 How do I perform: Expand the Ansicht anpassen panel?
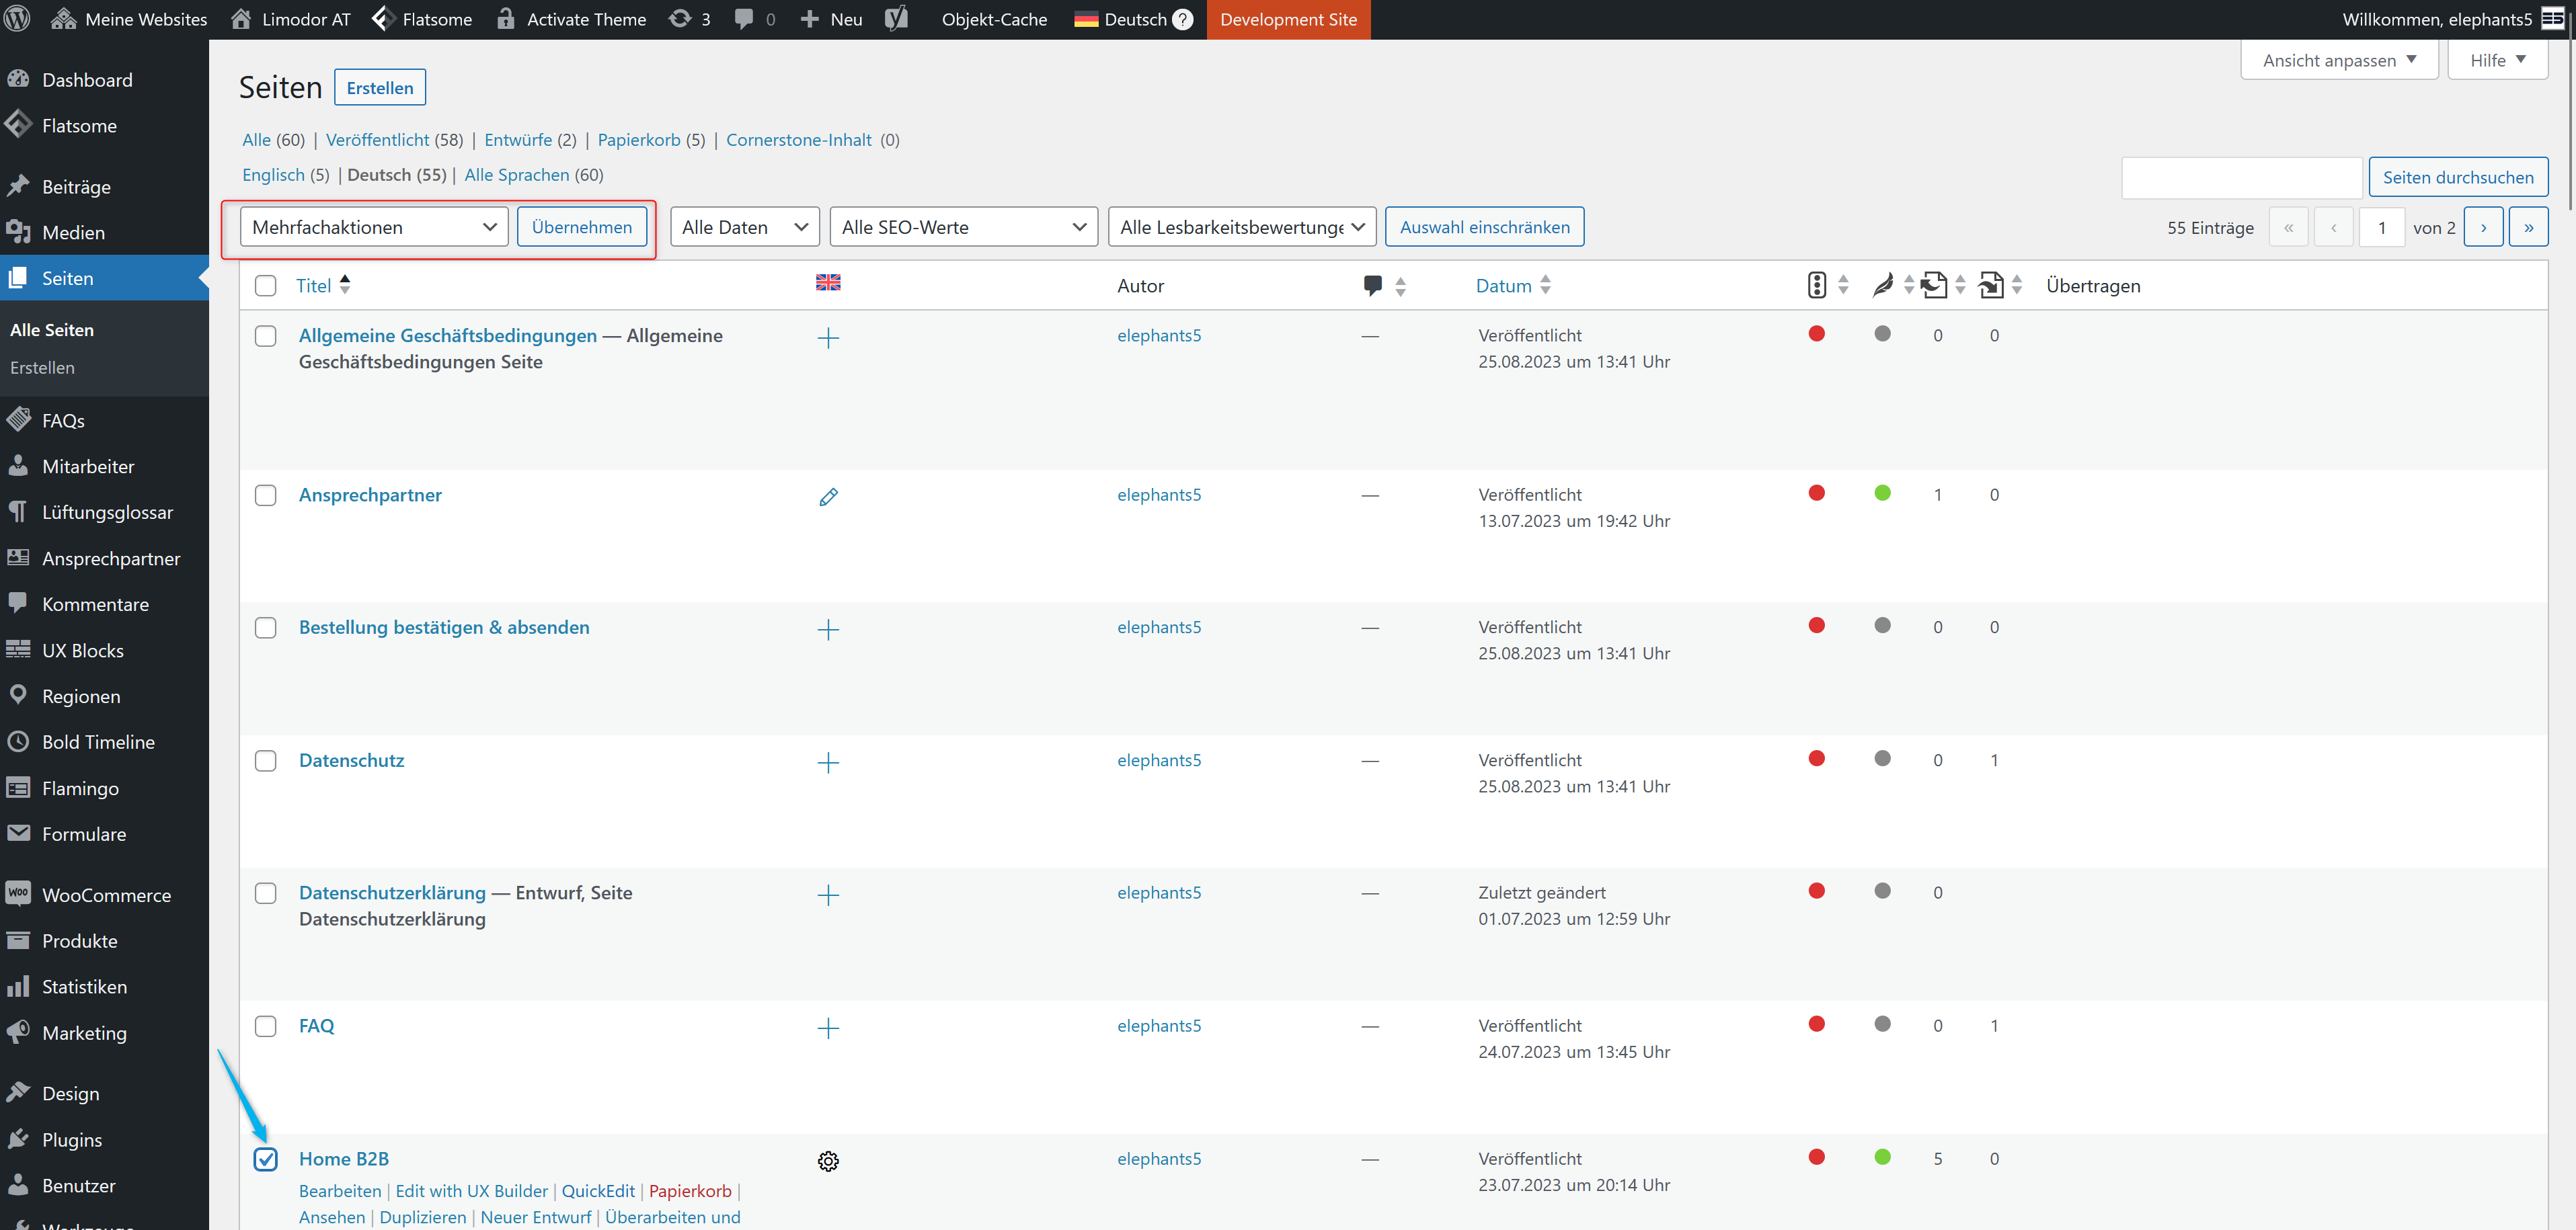(x=2339, y=60)
